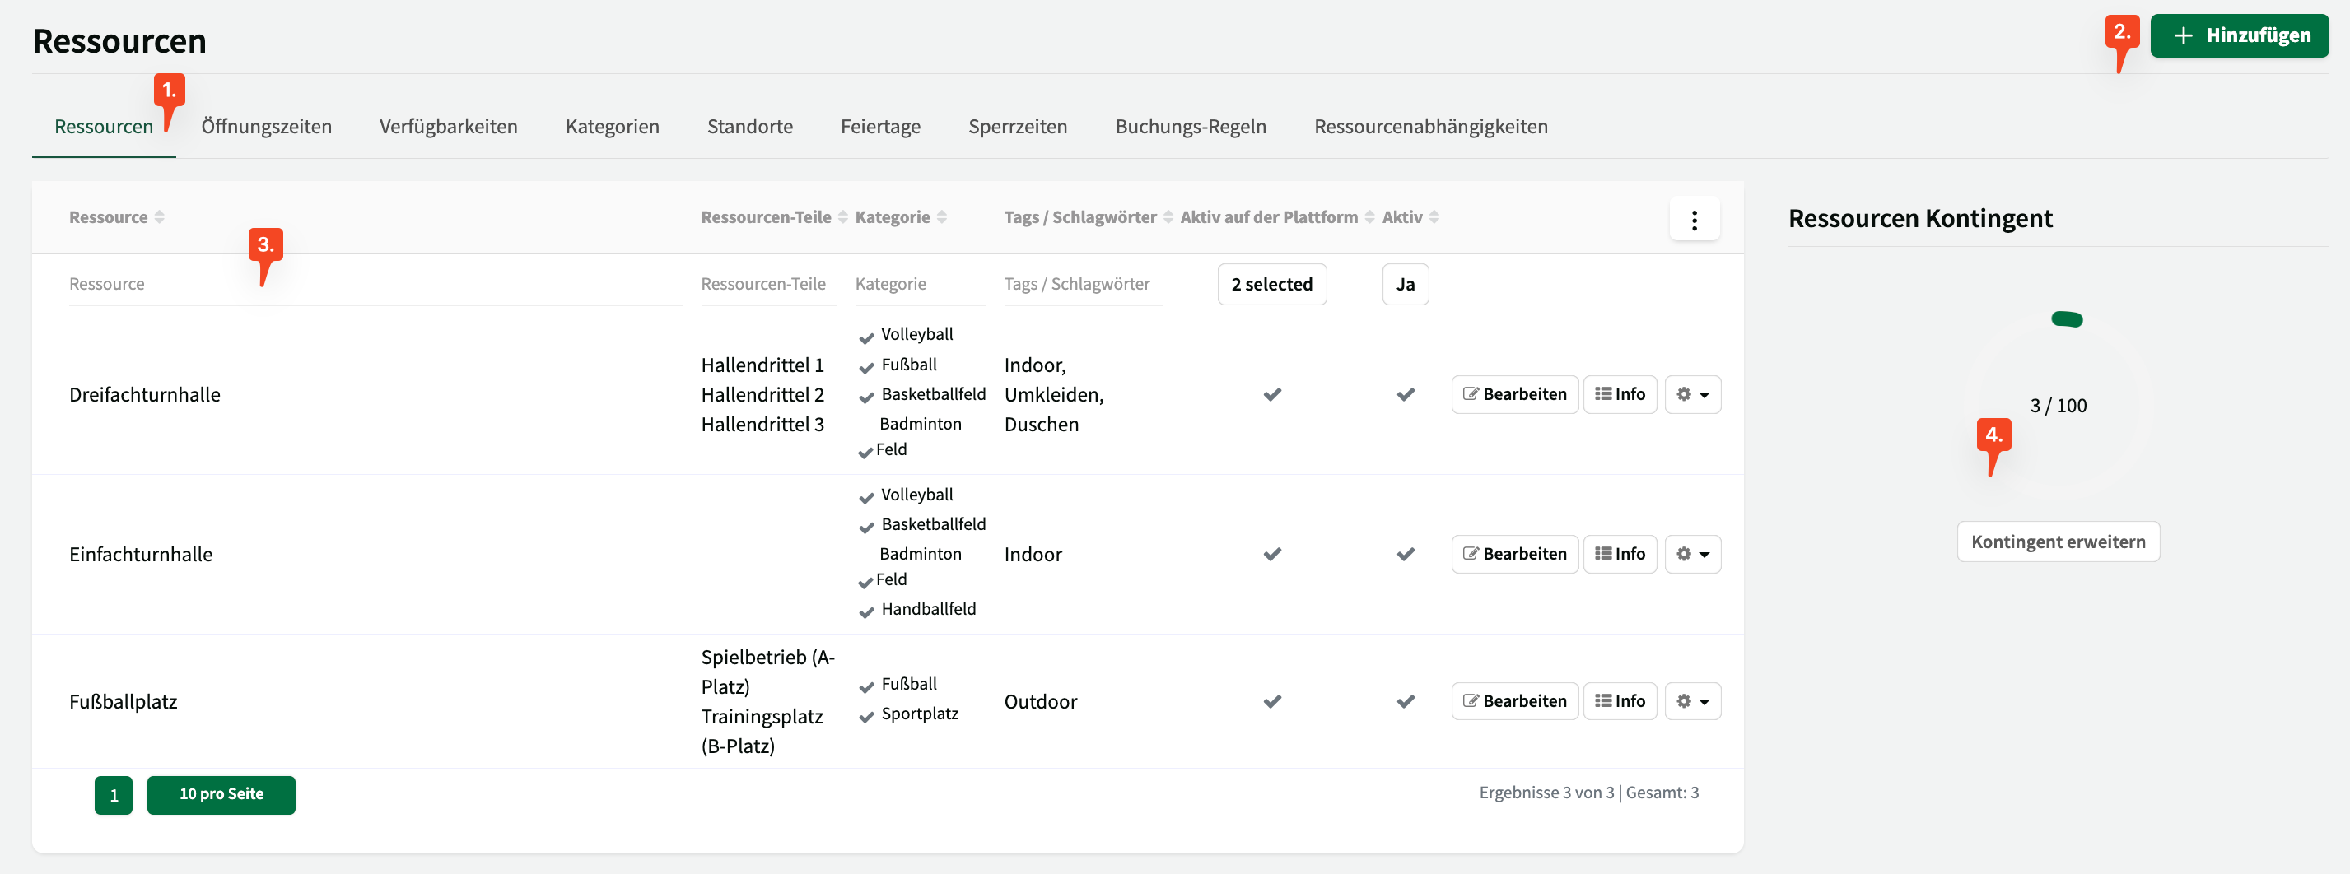Toggle Aktiv checkmark for Dreifachturnhalle

(x=1405, y=395)
